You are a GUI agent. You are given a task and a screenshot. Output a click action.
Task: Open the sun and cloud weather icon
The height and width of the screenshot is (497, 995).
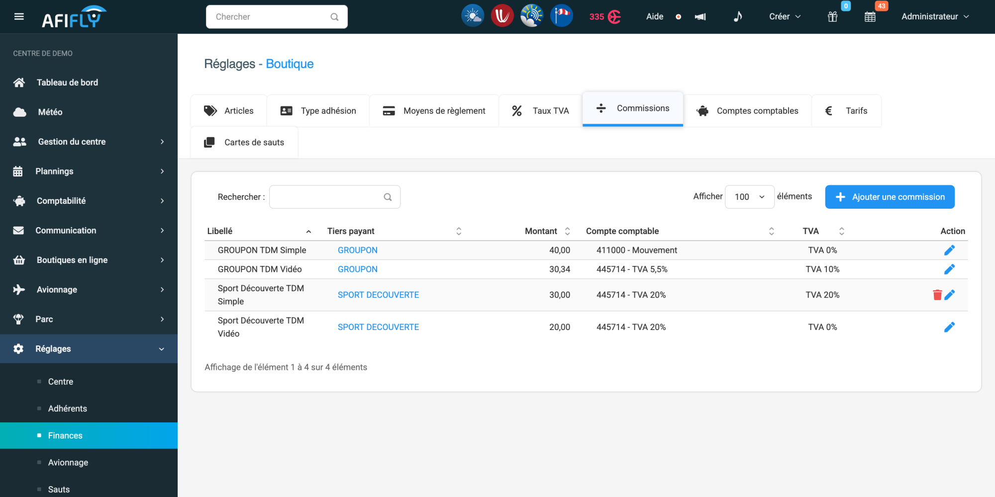coord(472,16)
